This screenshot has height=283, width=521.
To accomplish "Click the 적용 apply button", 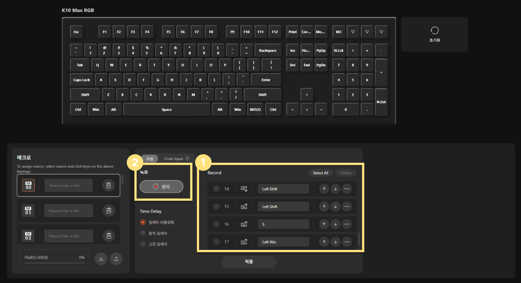I will (x=249, y=262).
